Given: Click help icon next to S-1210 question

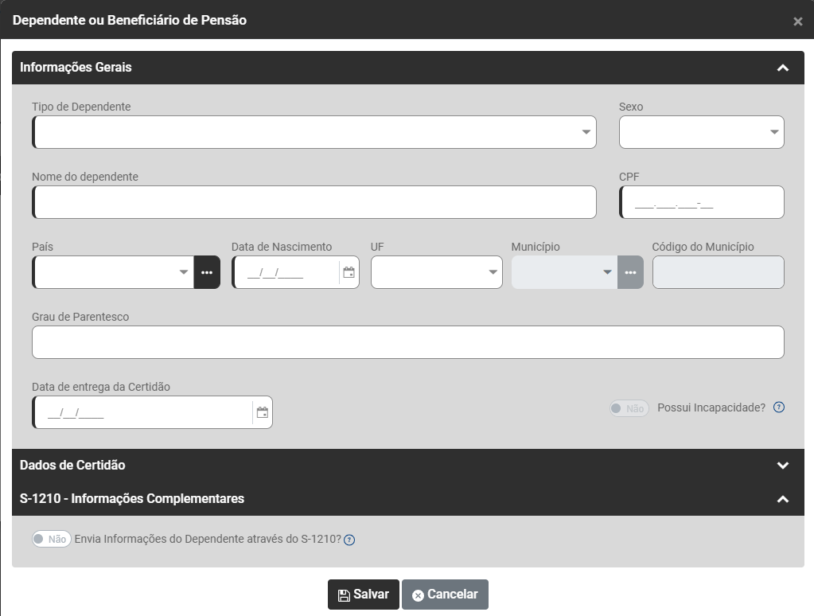Looking at the screenshot, I should pyautogui.click(x=349, y=540).
